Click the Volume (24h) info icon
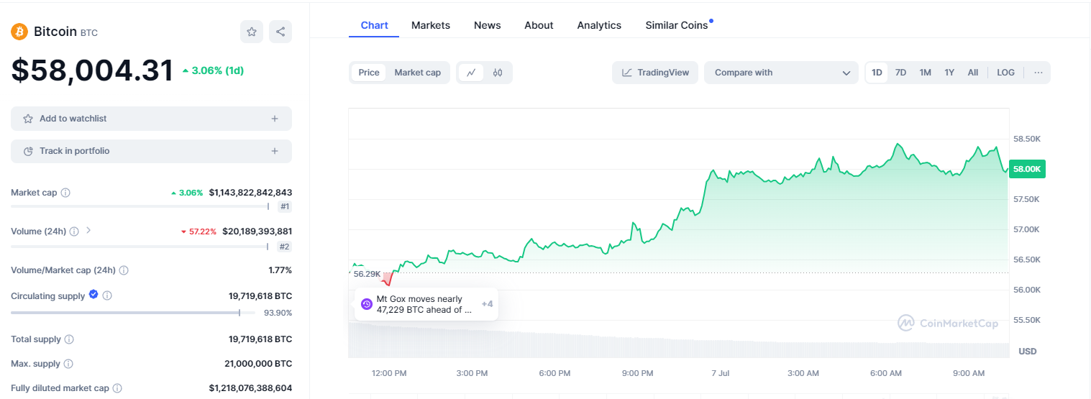1091x399 pixels. click(x=75, y=231)
